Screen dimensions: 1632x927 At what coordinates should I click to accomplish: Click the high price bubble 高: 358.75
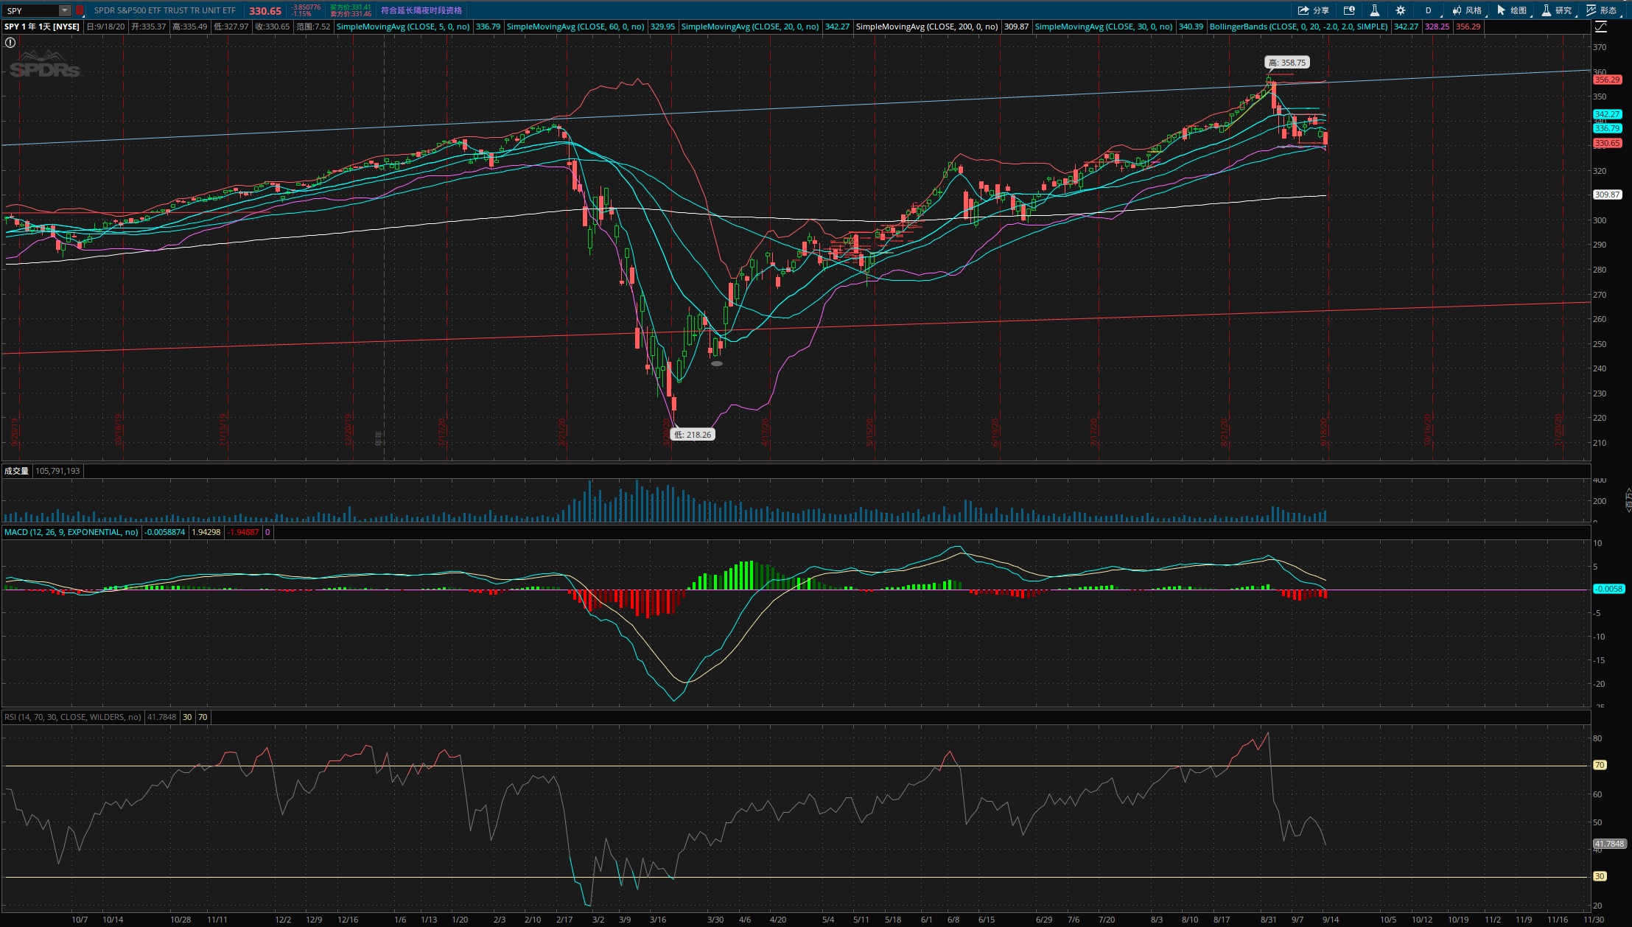pos(1287,63)
